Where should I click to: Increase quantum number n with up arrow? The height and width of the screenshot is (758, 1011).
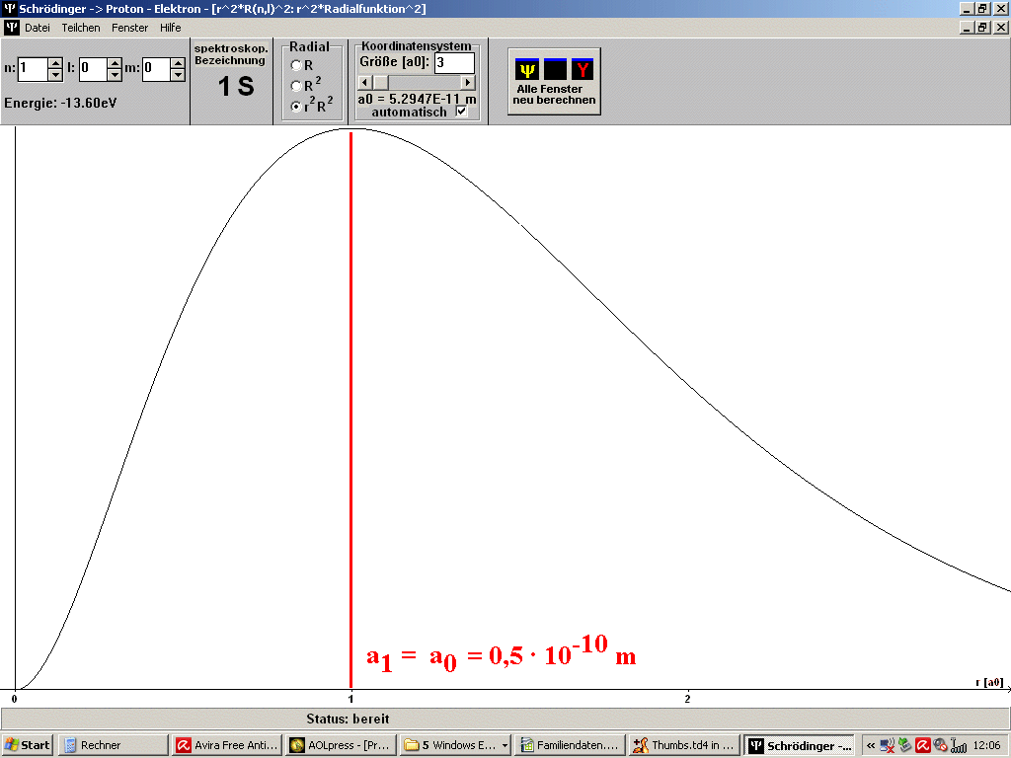pos(55,63)
